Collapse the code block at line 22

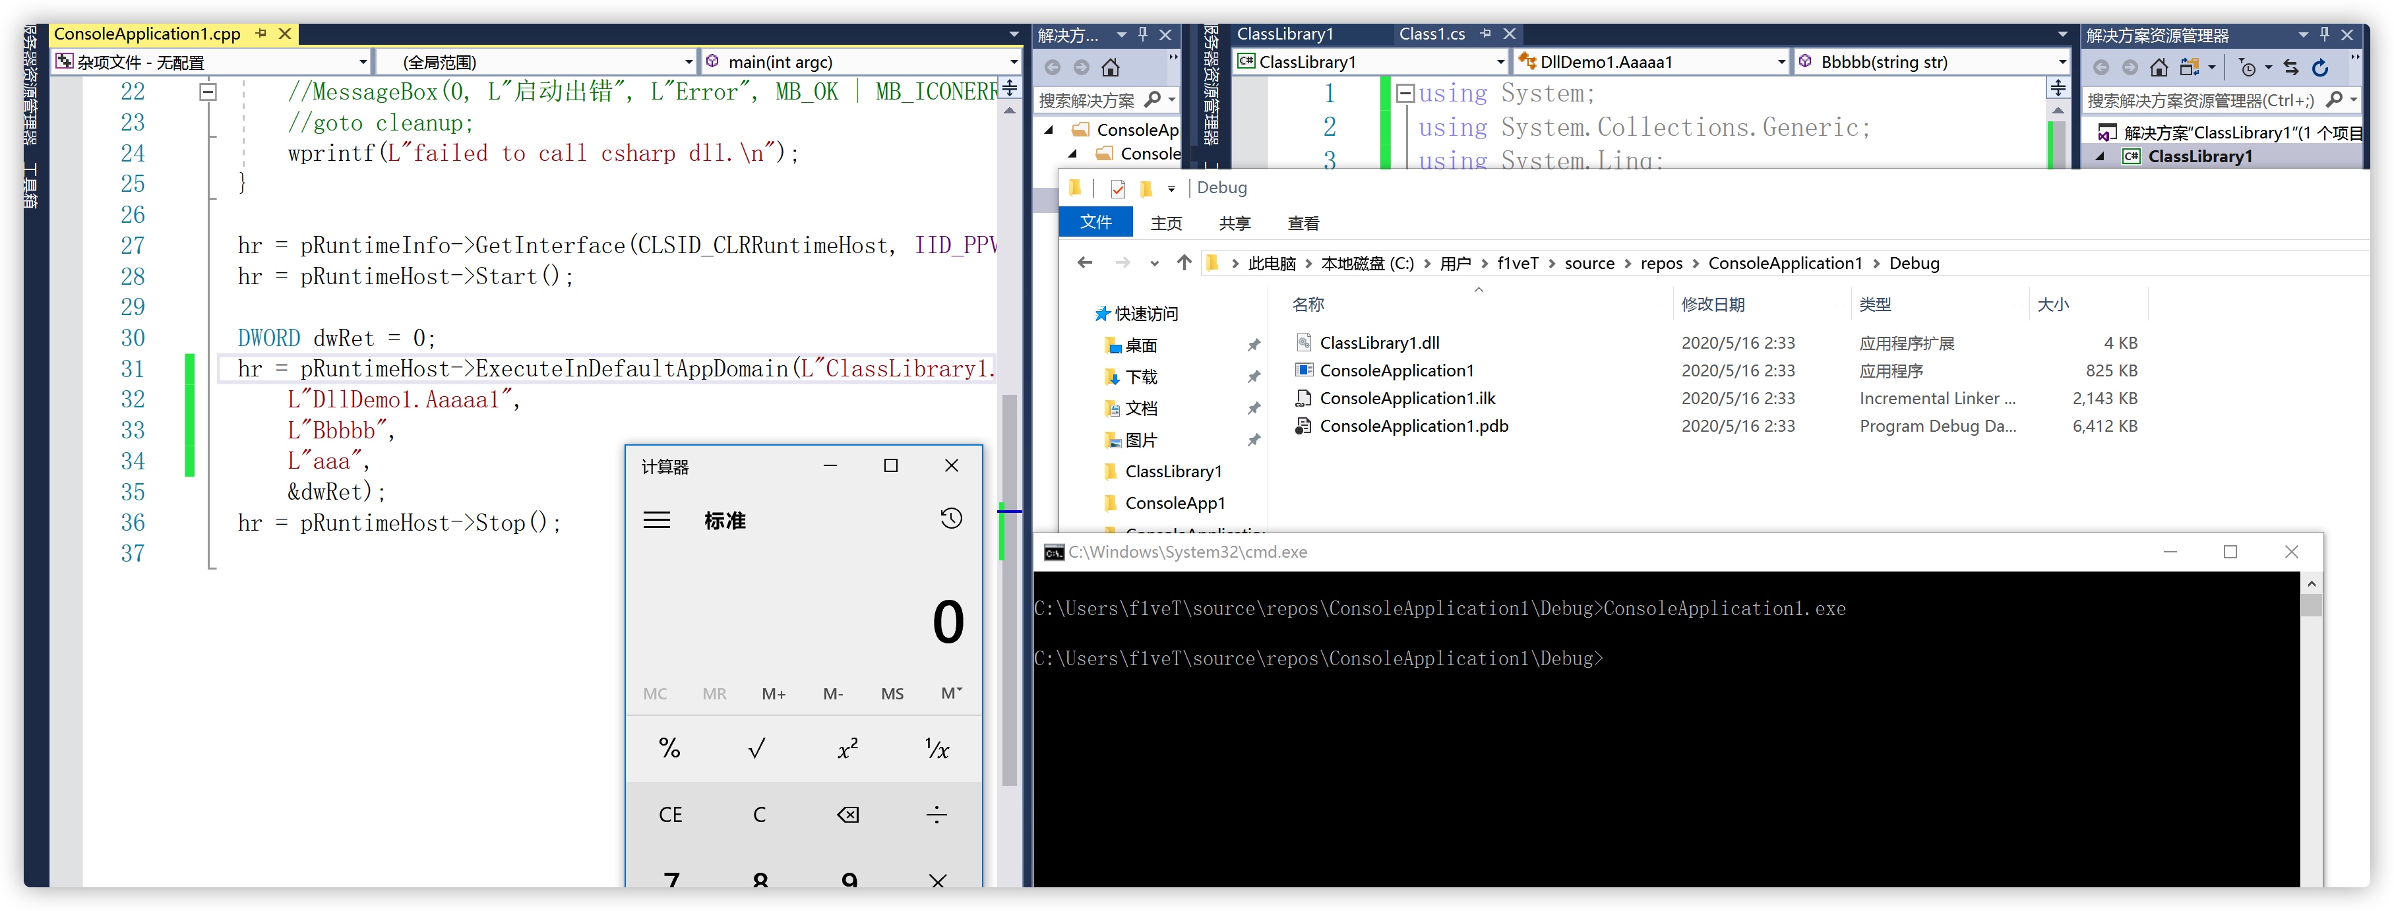pyautogui.click(x=208, y=92)
